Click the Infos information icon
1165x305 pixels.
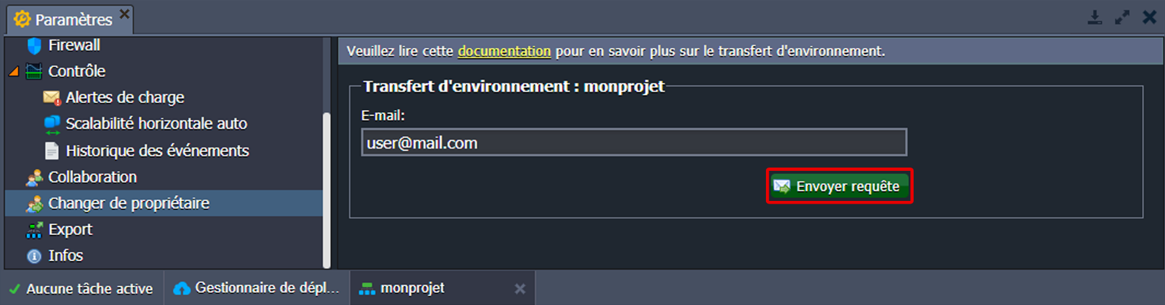(x=34, y=256)
